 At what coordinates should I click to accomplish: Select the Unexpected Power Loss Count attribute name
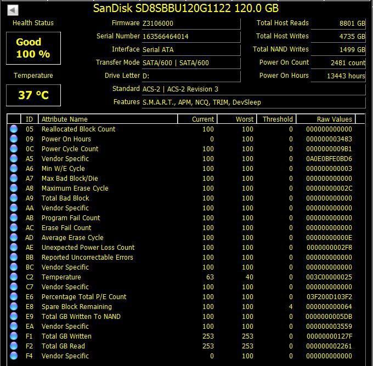[88, 248]
